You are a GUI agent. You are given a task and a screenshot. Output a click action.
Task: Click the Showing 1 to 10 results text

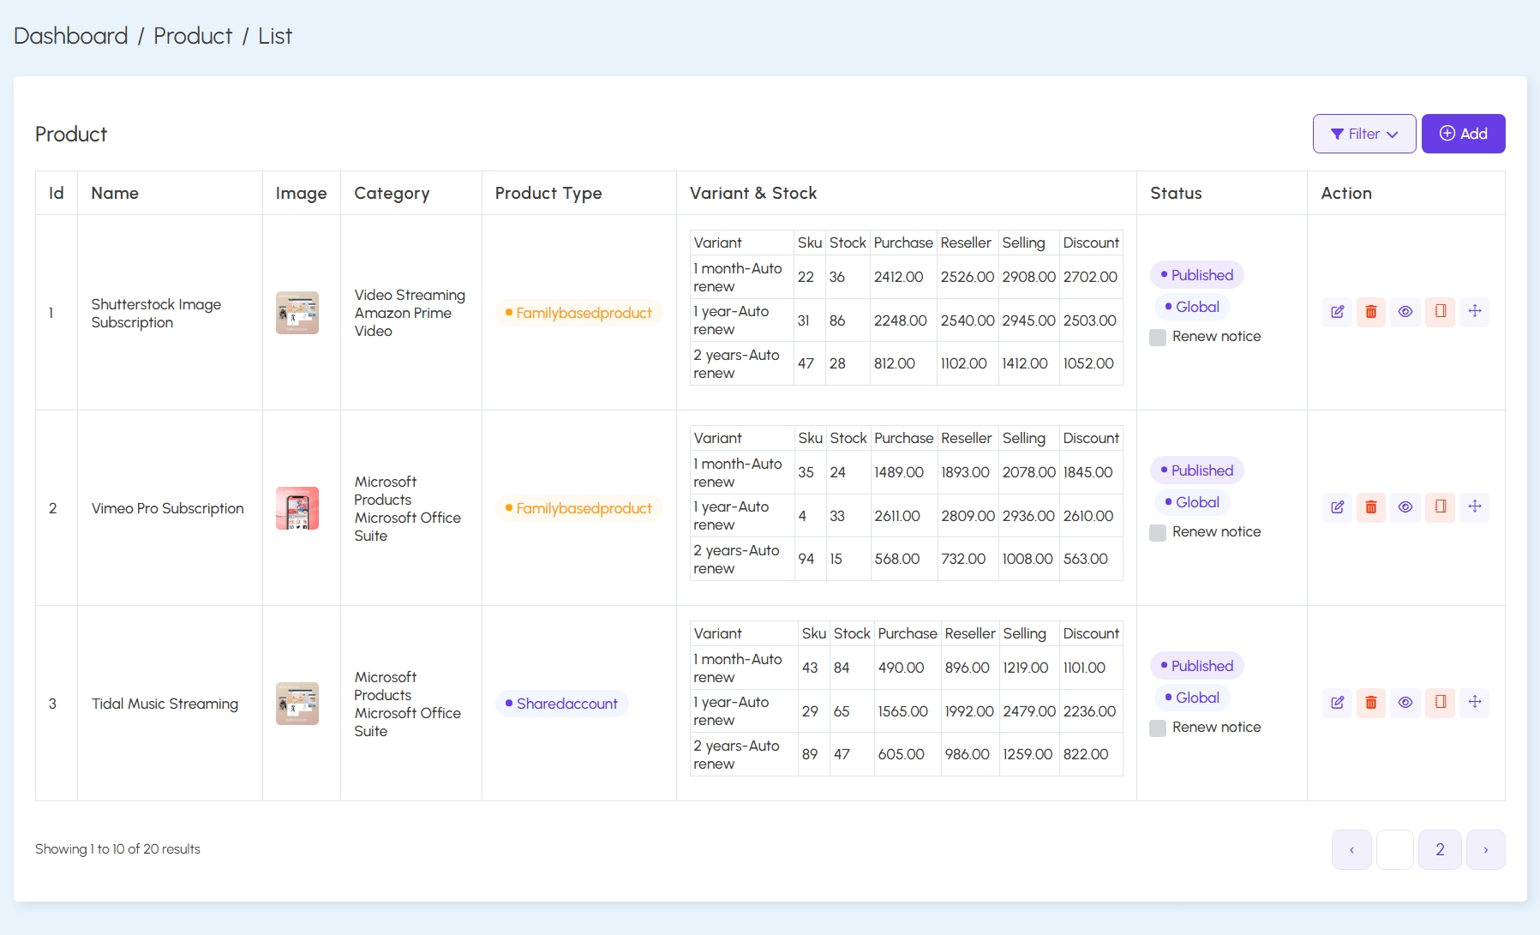117,849
